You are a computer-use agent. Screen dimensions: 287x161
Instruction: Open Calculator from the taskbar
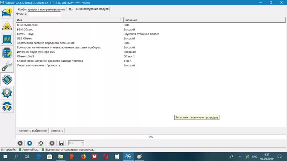(117, 157)
